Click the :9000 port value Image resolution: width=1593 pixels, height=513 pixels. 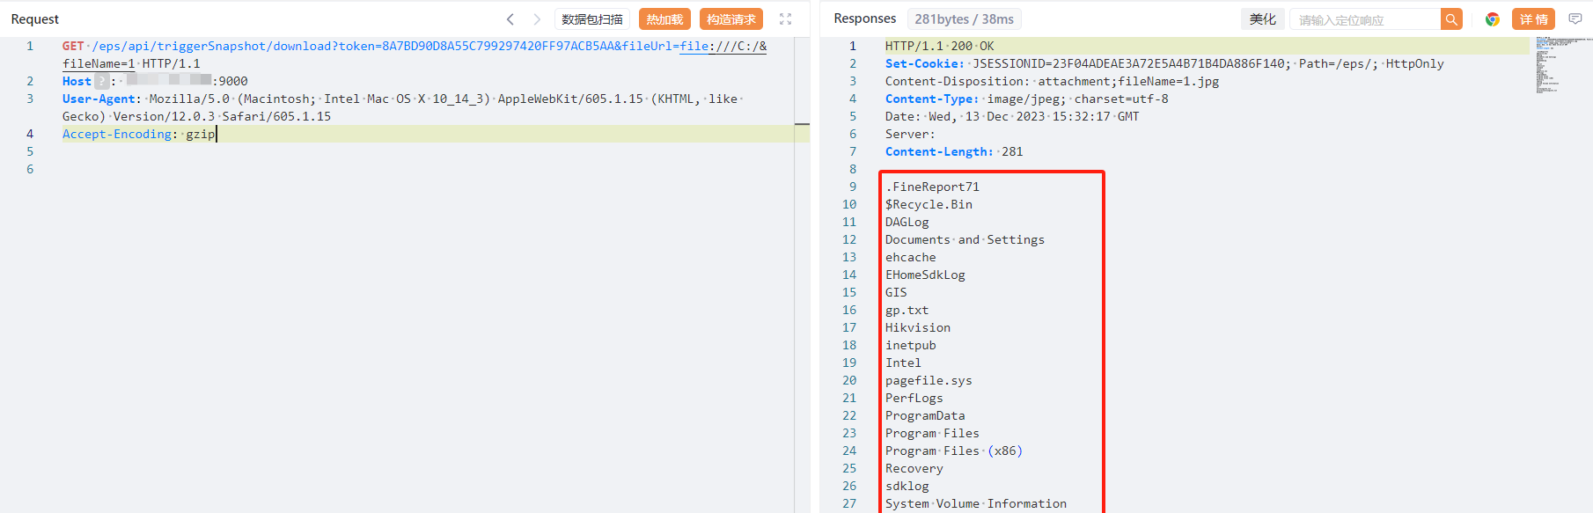[x=231, y=81]
